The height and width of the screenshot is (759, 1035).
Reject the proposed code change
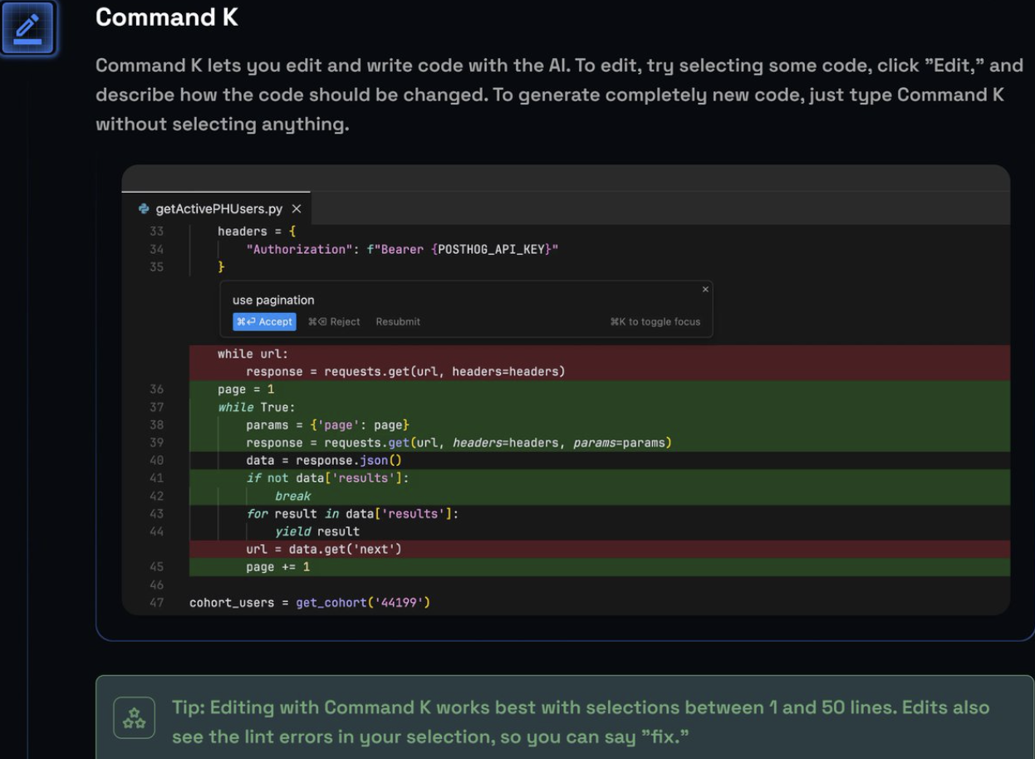pyautogui.click(x=334, y=321)
